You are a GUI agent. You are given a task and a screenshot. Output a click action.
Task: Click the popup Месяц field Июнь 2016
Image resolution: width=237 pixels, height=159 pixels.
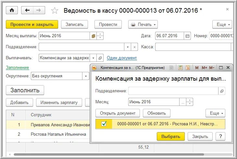coord(154,102)
